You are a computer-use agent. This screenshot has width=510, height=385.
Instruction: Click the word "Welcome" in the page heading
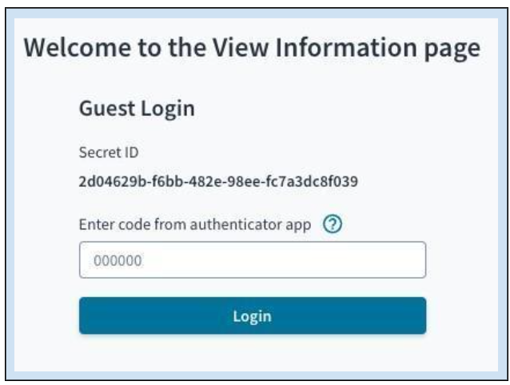(70, 50)
